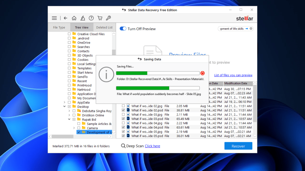Screen dimensions: 305x171
Task: Check the .android folder checkbox
Action: tap(69, 38)
